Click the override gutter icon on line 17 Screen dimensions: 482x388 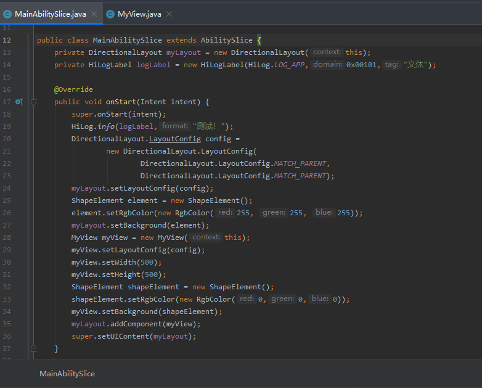click(19, 102)
